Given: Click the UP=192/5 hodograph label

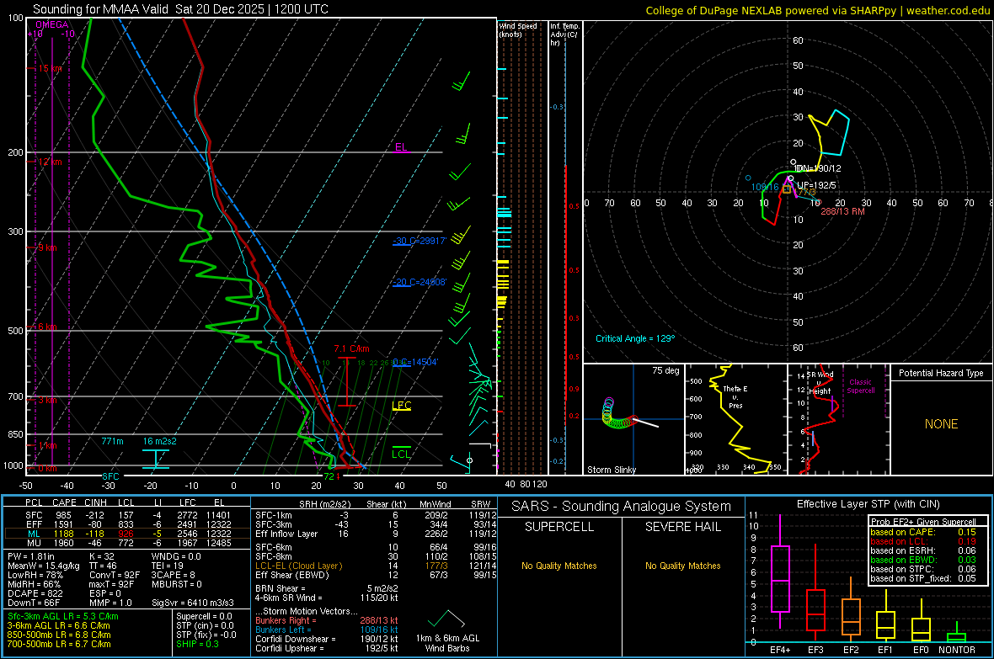Looking at the screenshot, I should point(816,186).
